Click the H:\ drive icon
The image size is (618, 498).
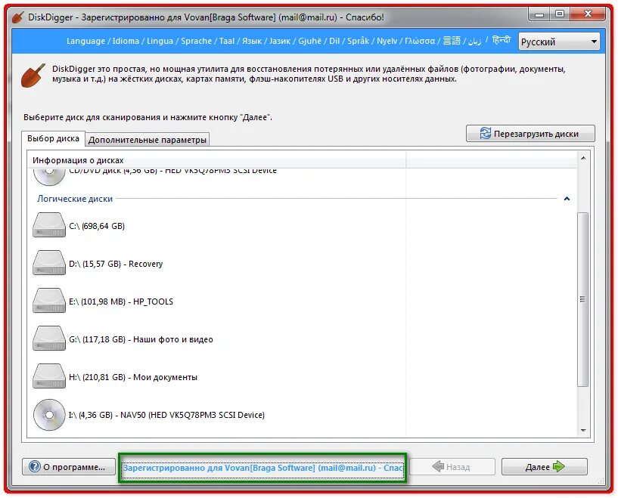[49, 376]
